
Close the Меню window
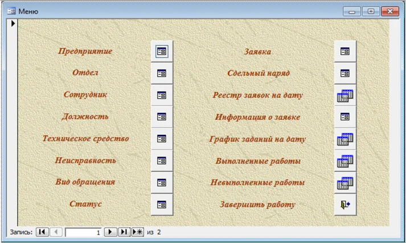[x=390, y=11]
